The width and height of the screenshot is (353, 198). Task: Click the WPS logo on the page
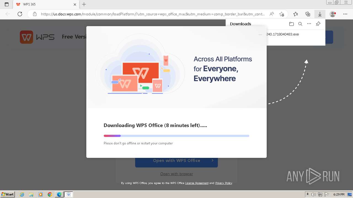[37, 37]
